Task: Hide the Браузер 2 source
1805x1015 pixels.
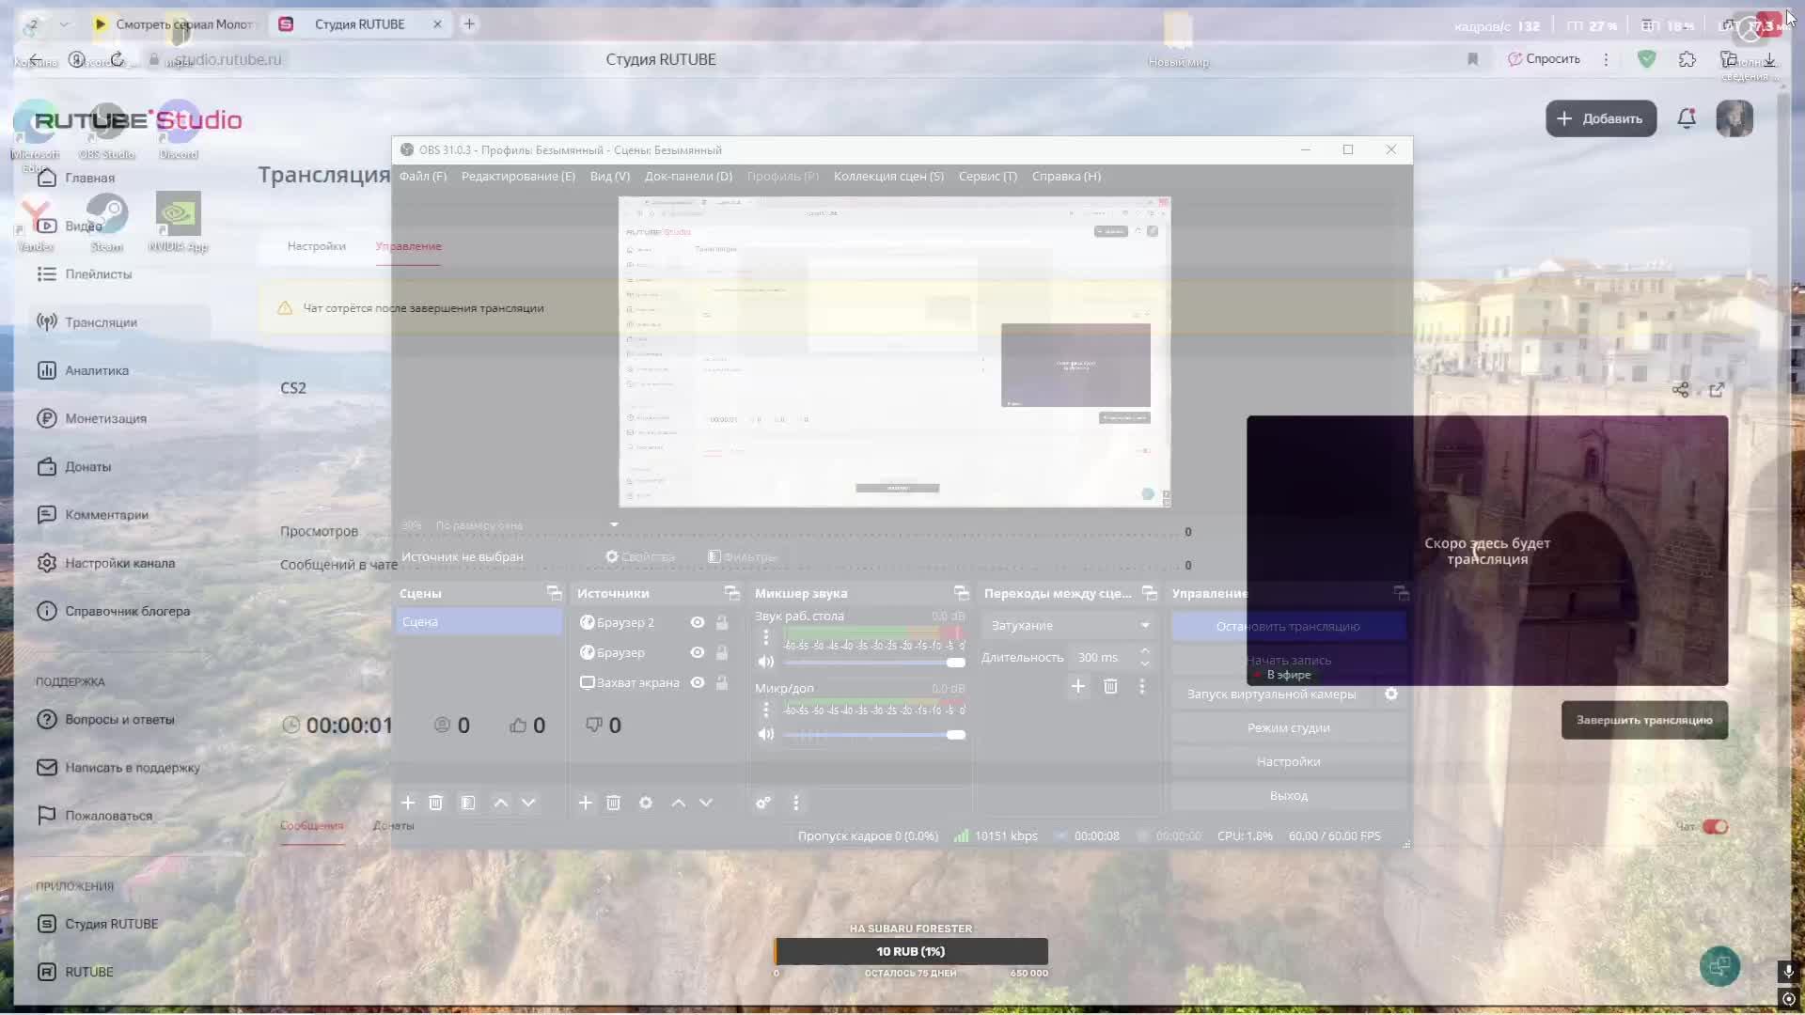Action: (698, 622)
